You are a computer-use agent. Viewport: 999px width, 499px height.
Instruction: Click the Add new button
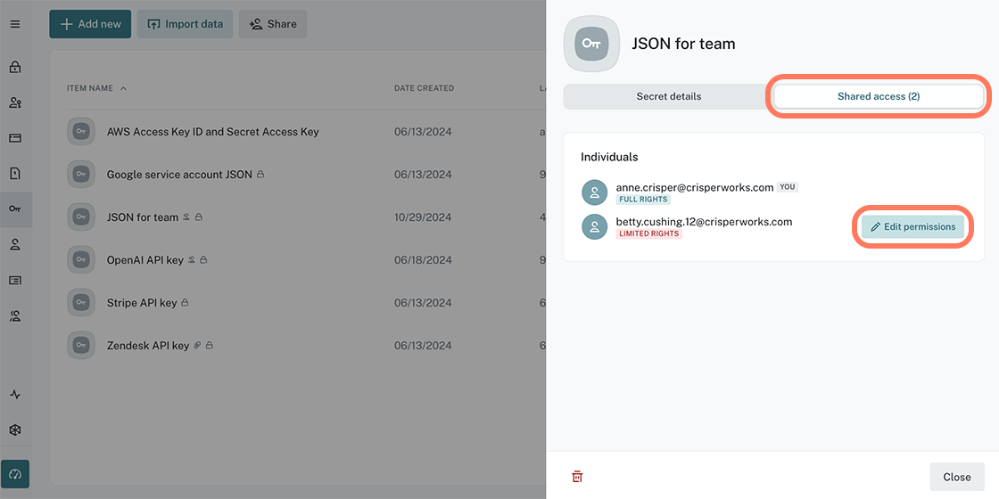[x=90, y=24]
